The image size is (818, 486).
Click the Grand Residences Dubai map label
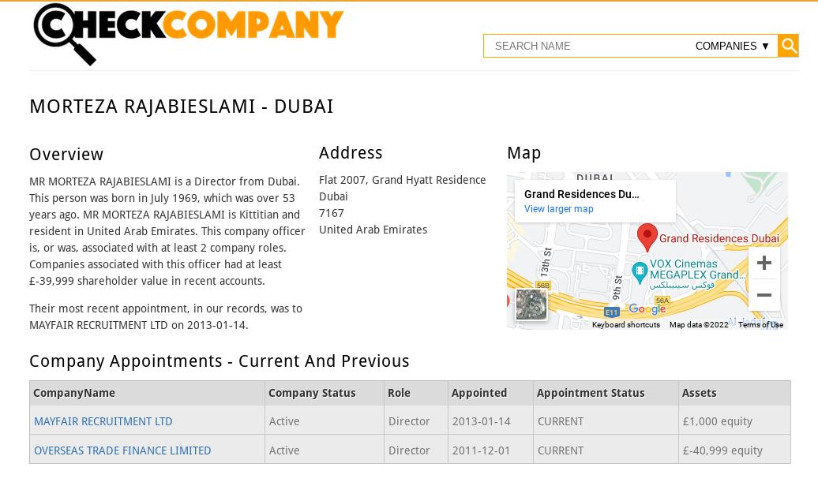(x=719, y=238)
